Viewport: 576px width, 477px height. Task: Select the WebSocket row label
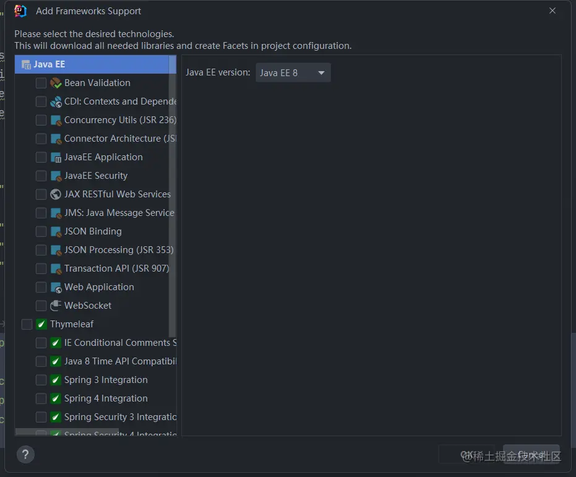point(88,306)
